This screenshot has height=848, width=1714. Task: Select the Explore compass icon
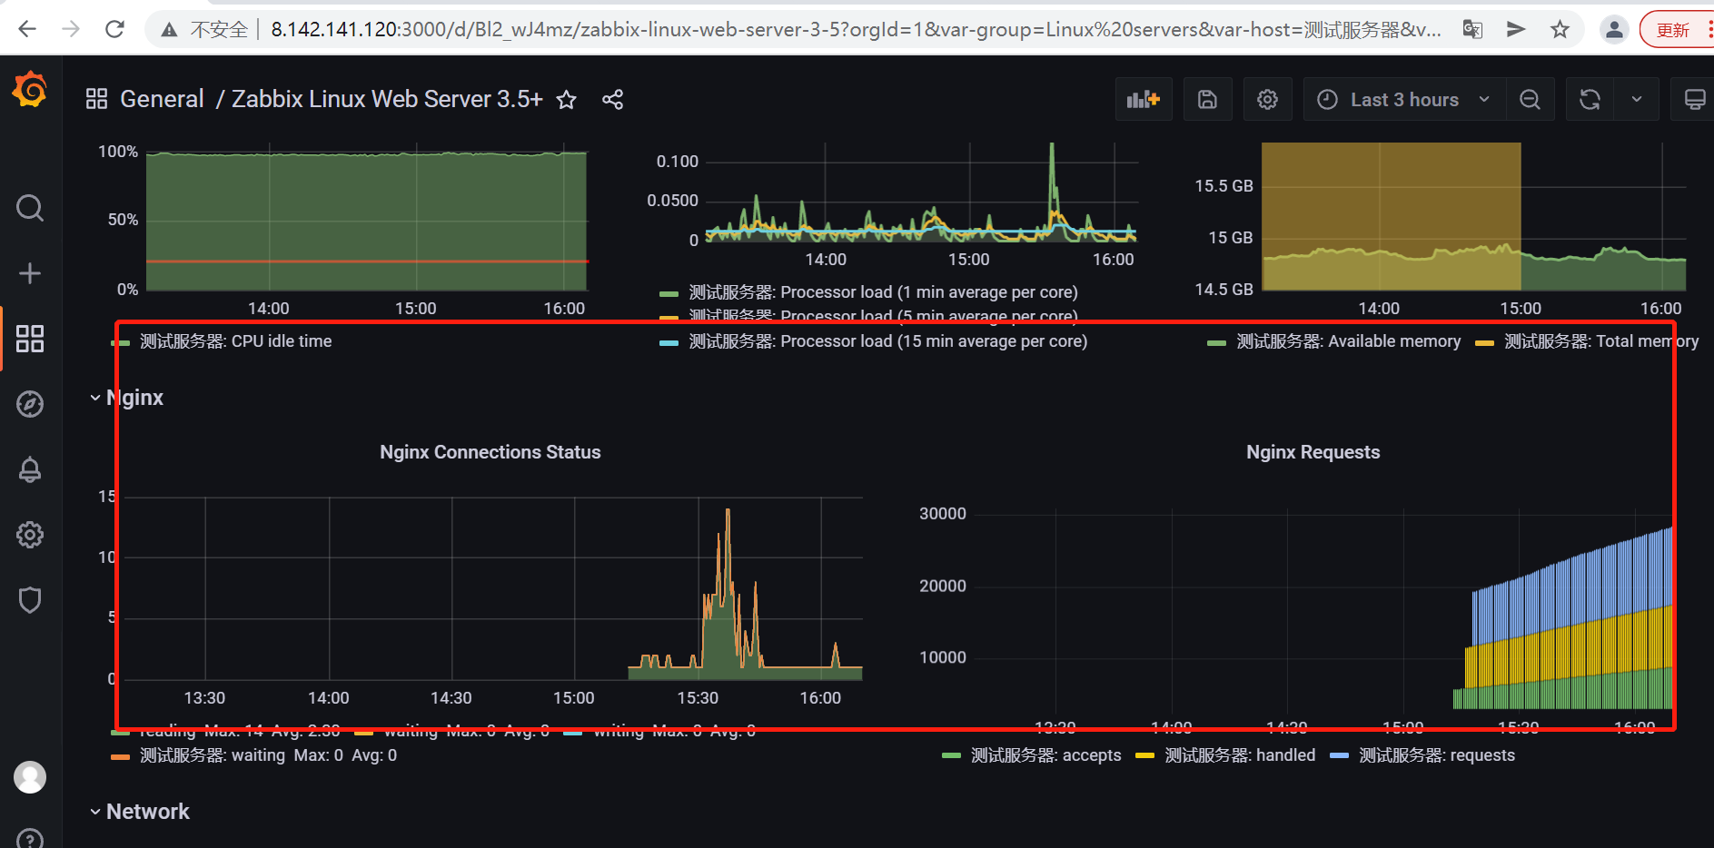tap(30, 404)
